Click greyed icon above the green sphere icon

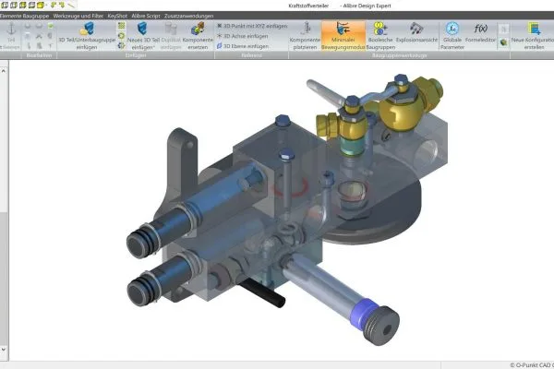[504, 29]
